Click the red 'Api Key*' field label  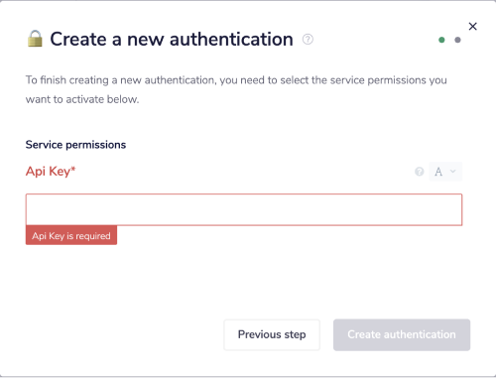51,172
